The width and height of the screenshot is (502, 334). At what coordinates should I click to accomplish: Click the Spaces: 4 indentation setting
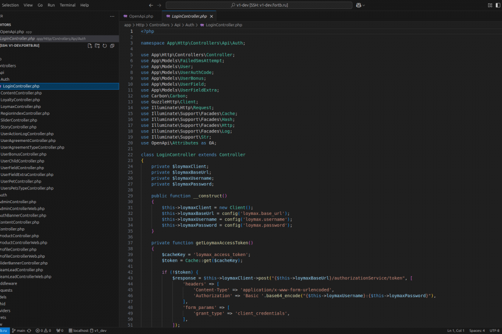click(476, 331)
